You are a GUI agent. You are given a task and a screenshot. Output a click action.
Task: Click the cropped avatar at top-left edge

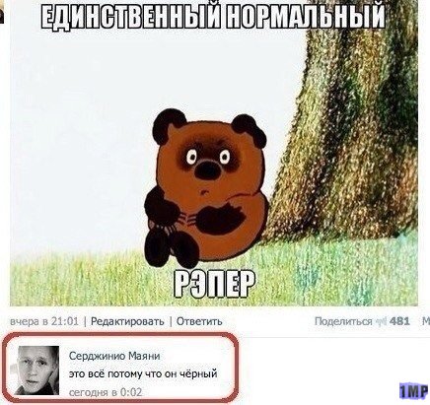pos(2,13)
